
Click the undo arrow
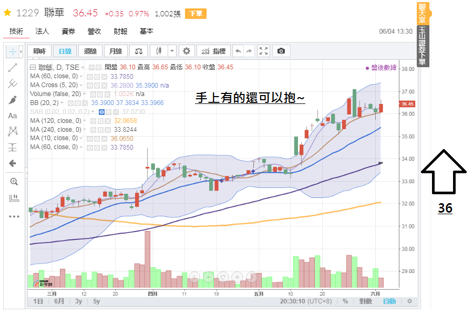point(238,51)
